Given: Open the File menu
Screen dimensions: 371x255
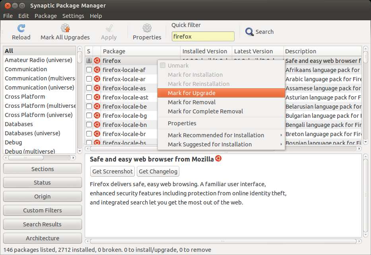Looking at the screenshot, I should coord(8,16).
